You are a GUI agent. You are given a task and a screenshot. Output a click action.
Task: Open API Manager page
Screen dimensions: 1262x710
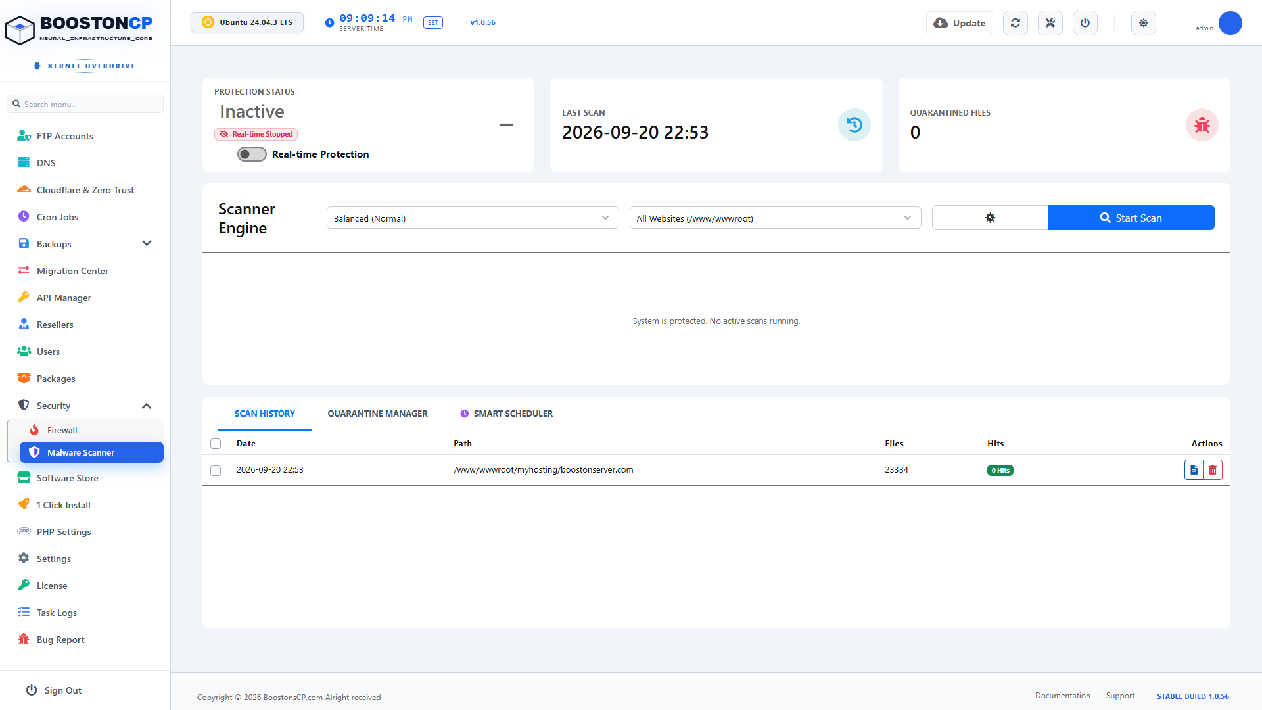point(85,298)
